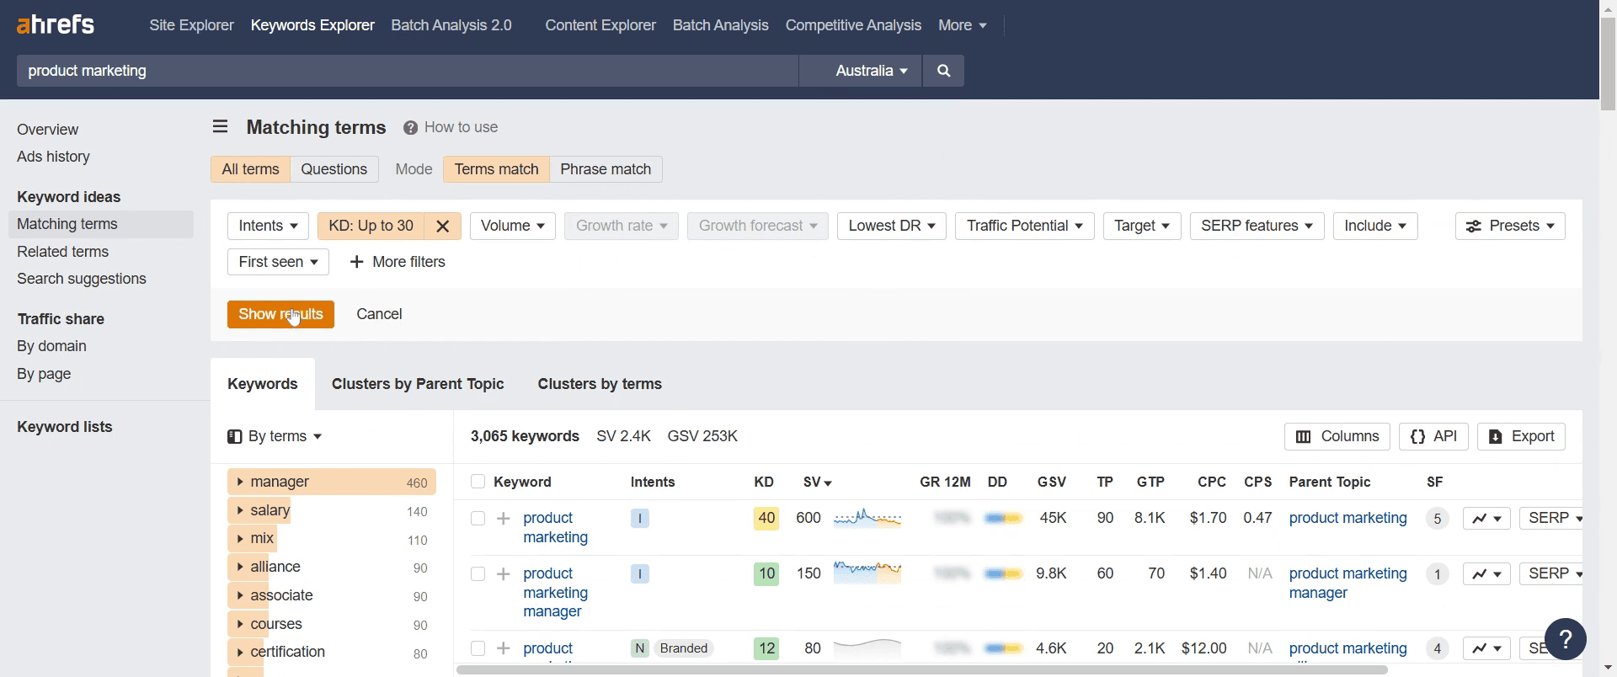Open the 'product marketing manager' parent topic link

[x=1347, y=584]
